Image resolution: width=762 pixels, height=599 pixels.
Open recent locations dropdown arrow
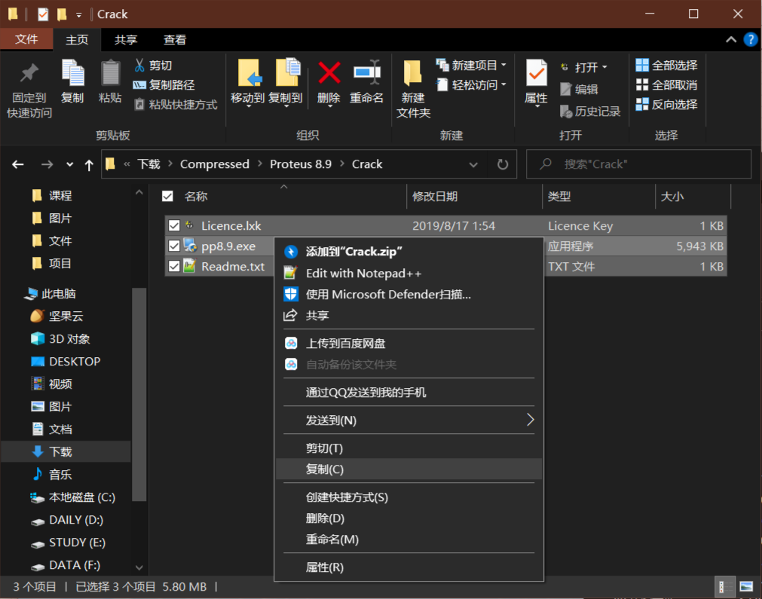click(69, 165)
